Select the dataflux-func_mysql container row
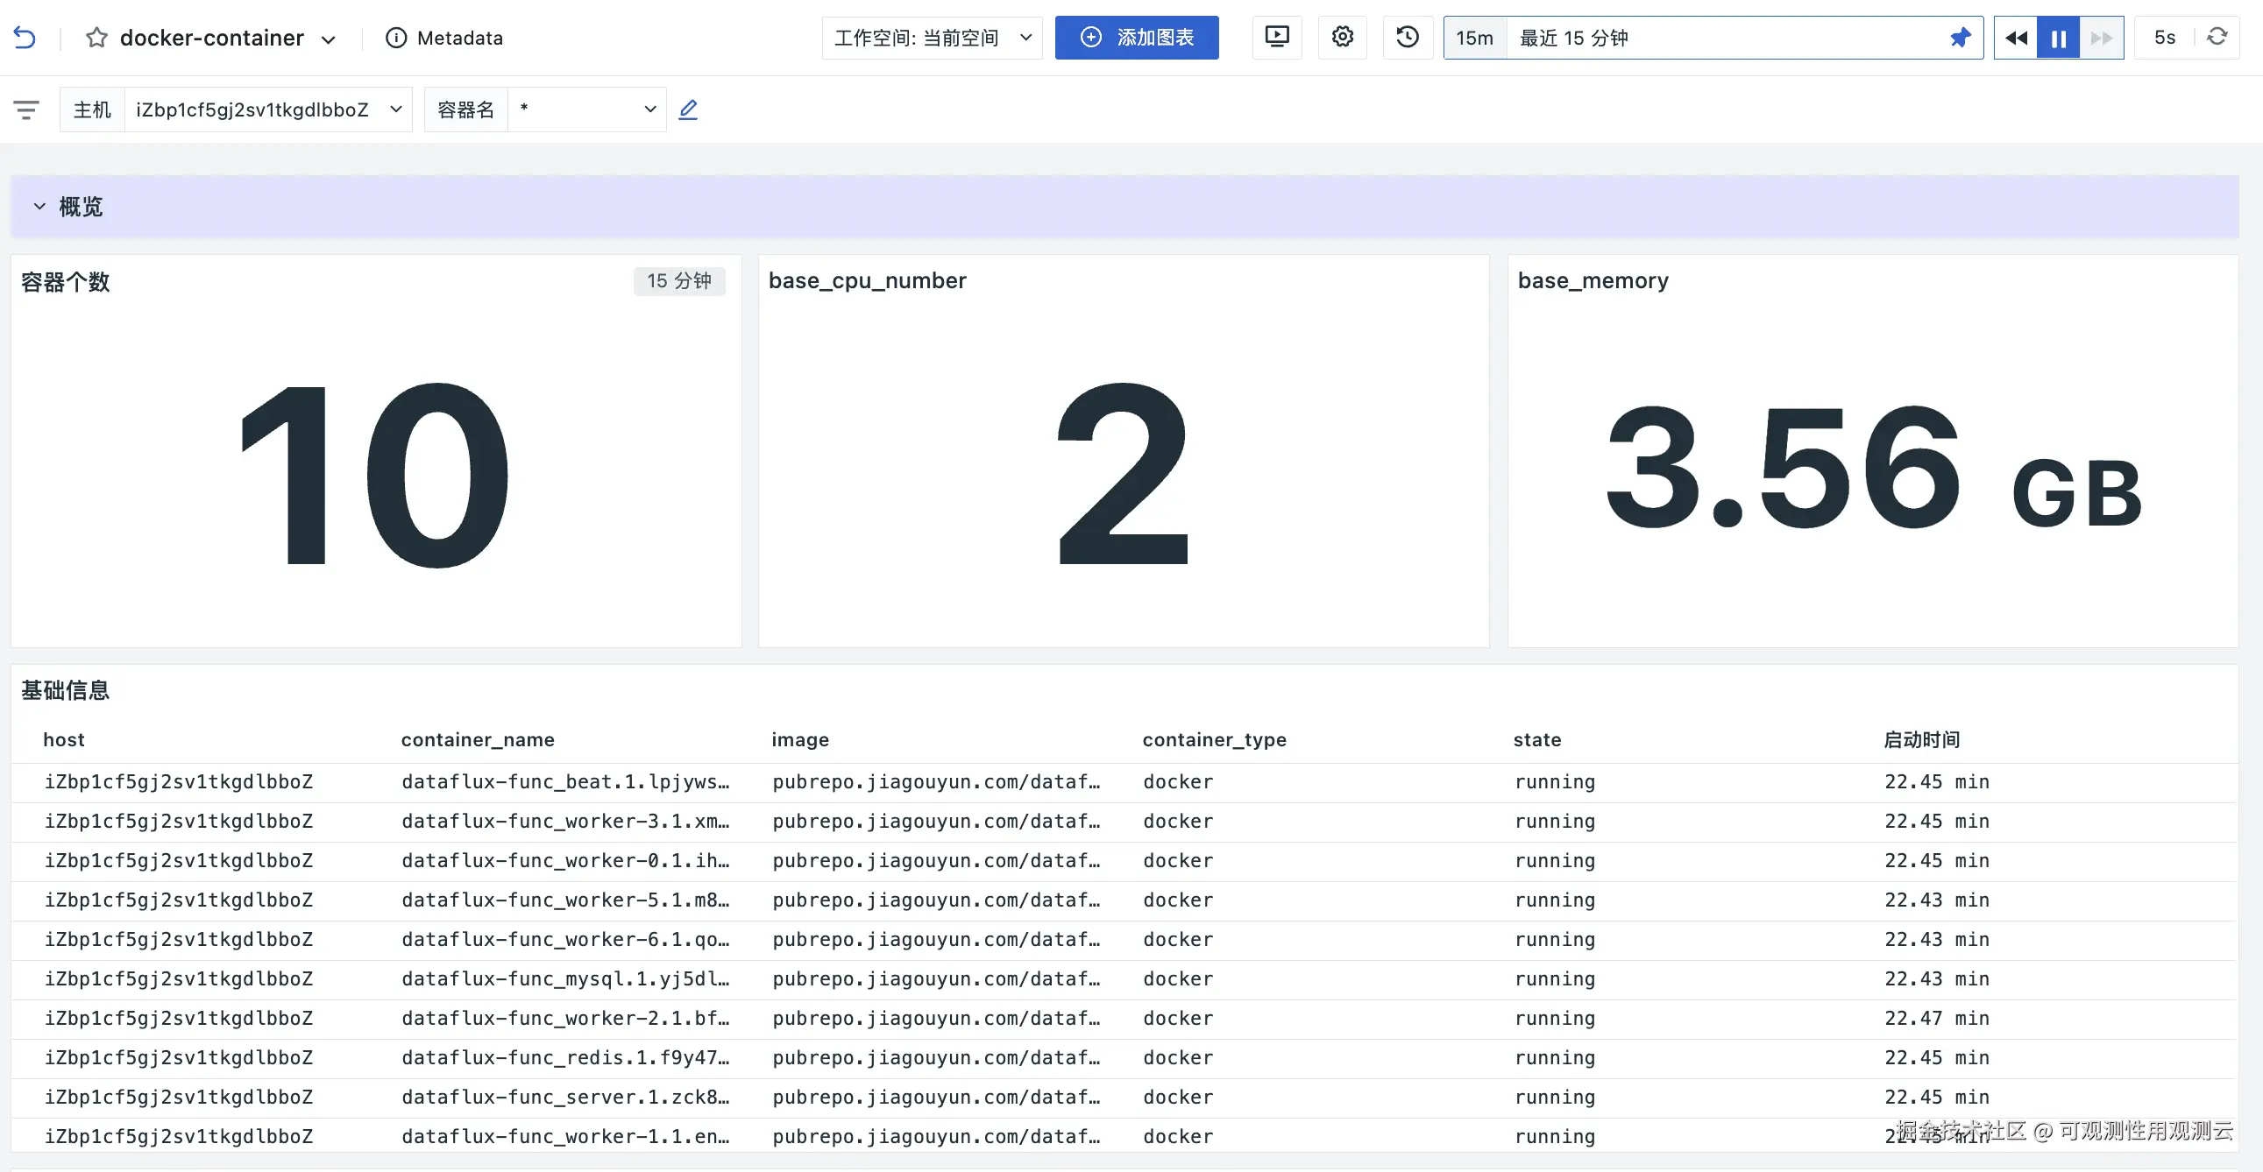The width and height of the screenshot is (2263, 1172). [564, 979]
